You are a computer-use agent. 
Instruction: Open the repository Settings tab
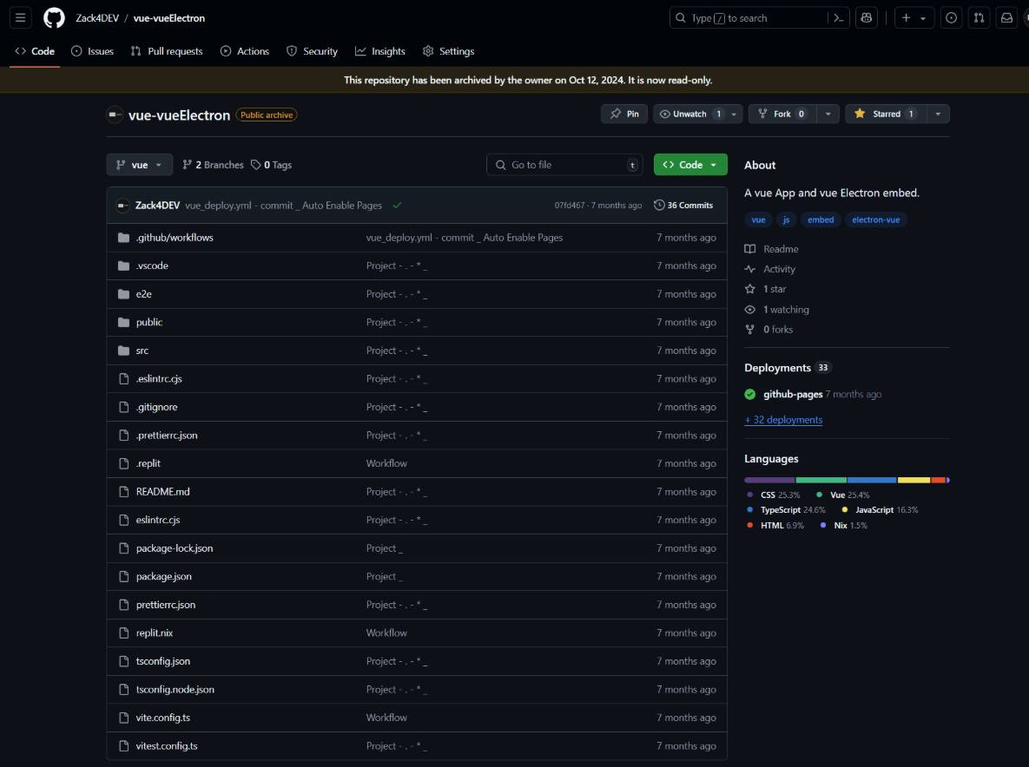449,51
